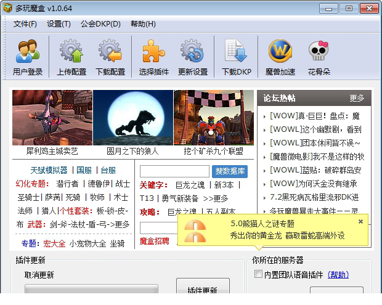This screenshot has width=382, height=305.
Task: Click the 牧师 class link
Action: (97, 197)
